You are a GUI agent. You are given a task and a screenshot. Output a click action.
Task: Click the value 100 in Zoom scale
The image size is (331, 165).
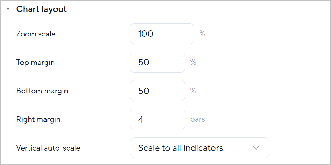(x=146, y=34)
